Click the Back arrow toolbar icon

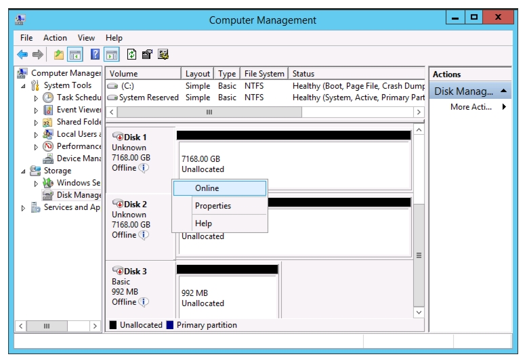pos(22,54)
